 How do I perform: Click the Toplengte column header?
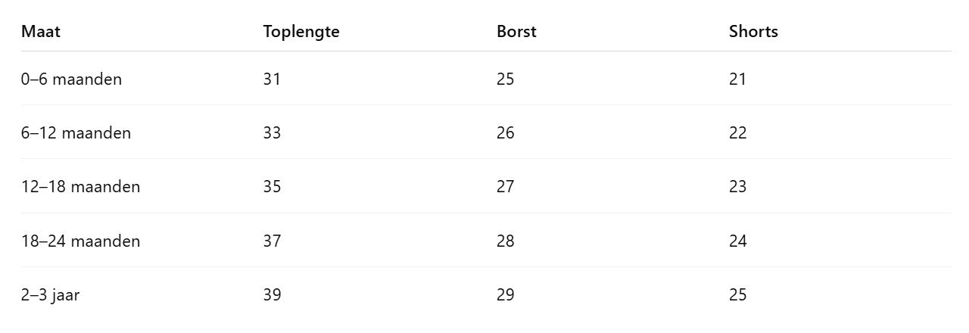click(x=301, y=32)
